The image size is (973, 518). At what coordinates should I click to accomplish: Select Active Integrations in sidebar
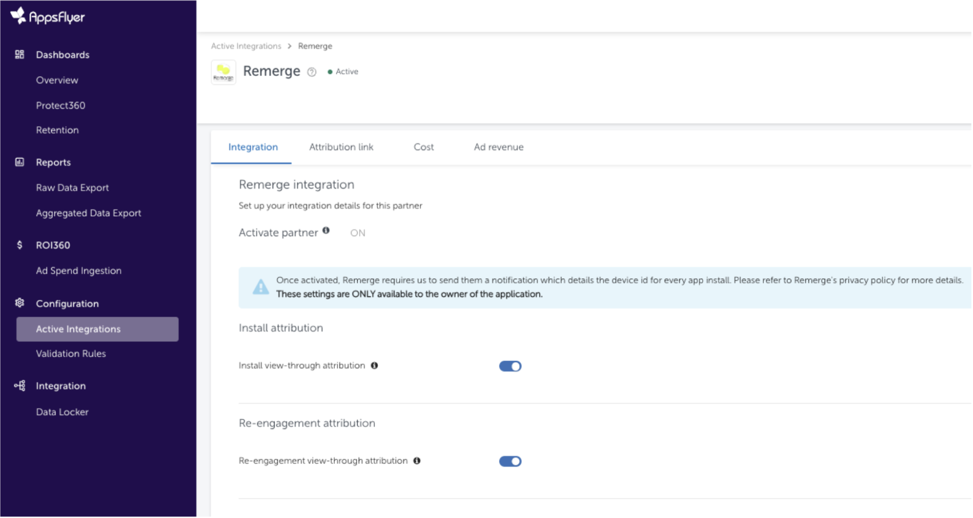(97, 329)
